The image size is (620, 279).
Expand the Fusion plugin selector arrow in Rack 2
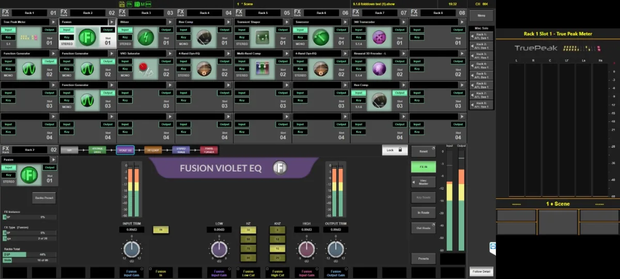coord(112,22)
